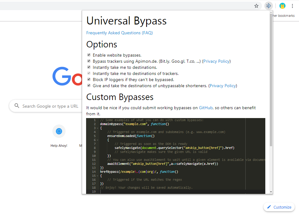Image resolution: width=299 pixels, height=215 pixels.
Task: Open the Chrome three-dot menu
Action: (x=292, y=6)
